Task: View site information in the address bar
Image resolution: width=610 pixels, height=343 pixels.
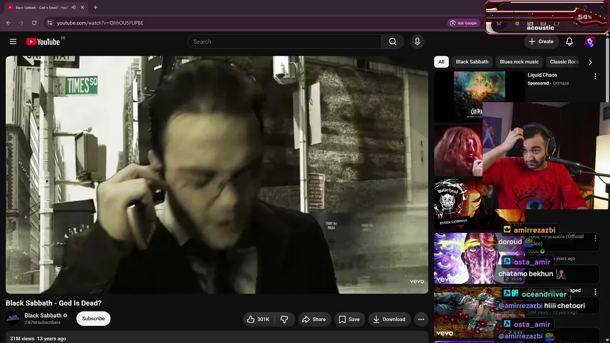Action: pyautogui.click(x=49, y=23)
